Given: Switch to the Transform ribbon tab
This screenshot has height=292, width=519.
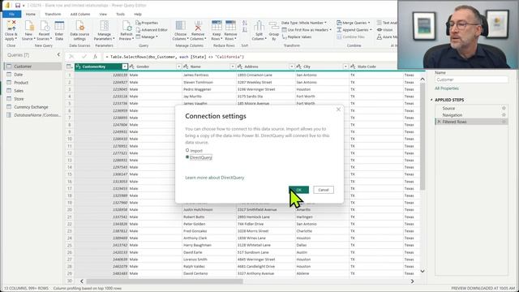Looking at the screenshot, I should pyautogui.click(x=53, y=15).
